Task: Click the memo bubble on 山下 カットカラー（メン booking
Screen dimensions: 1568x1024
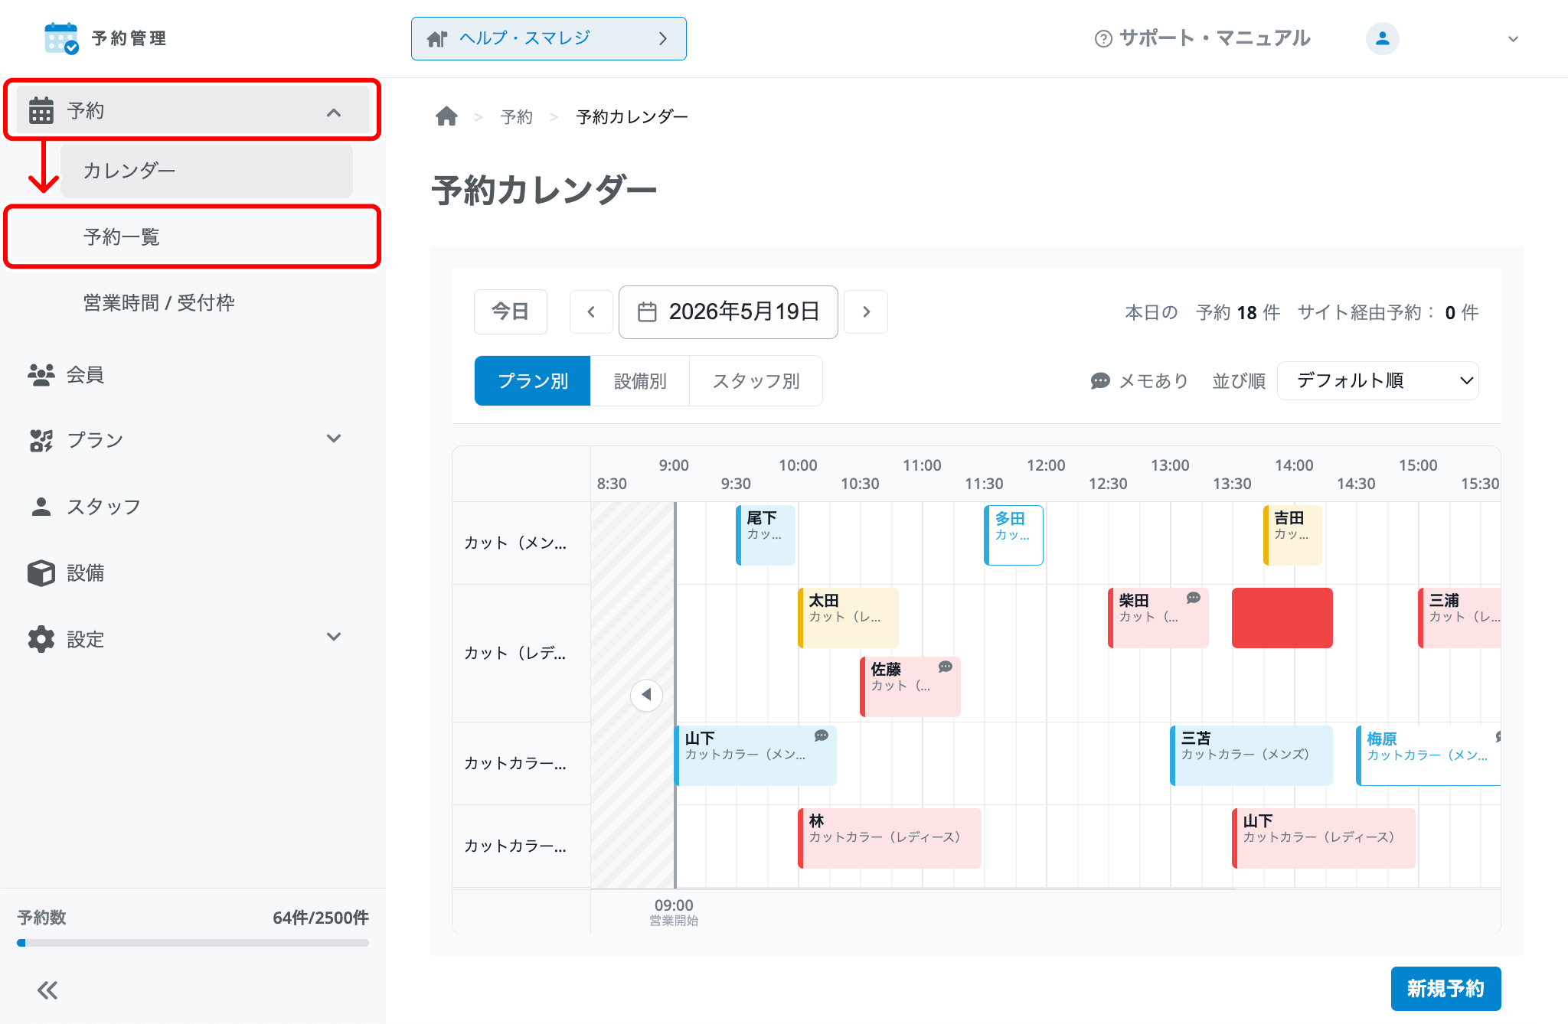Action: pyautogui.click(x=822, y=735)
